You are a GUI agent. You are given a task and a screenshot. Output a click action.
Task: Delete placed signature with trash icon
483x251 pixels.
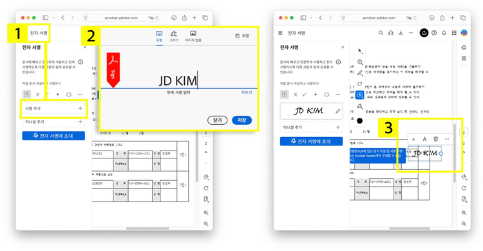(x=435, y=139)
